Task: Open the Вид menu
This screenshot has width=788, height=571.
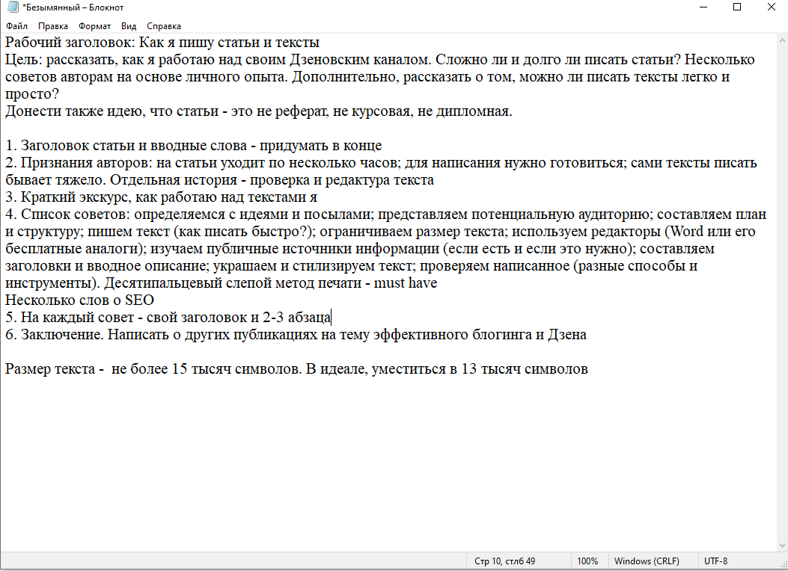Action: pyautogui.click(x=129, y=26)
